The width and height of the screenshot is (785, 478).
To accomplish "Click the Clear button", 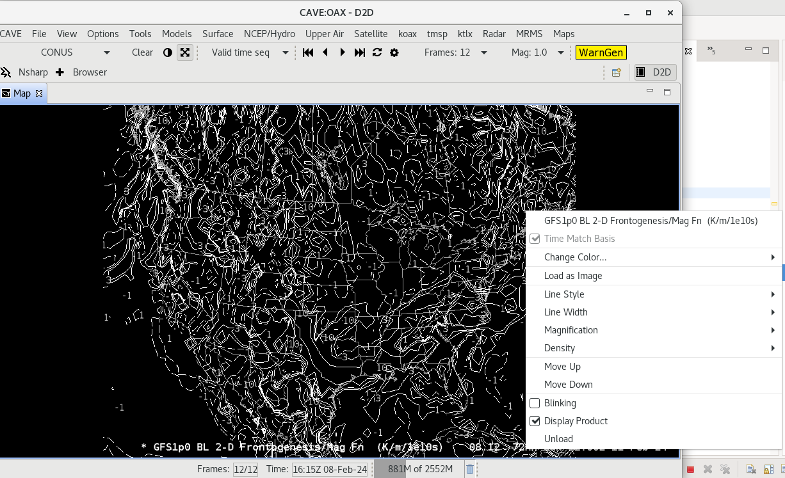I will 142,52.
